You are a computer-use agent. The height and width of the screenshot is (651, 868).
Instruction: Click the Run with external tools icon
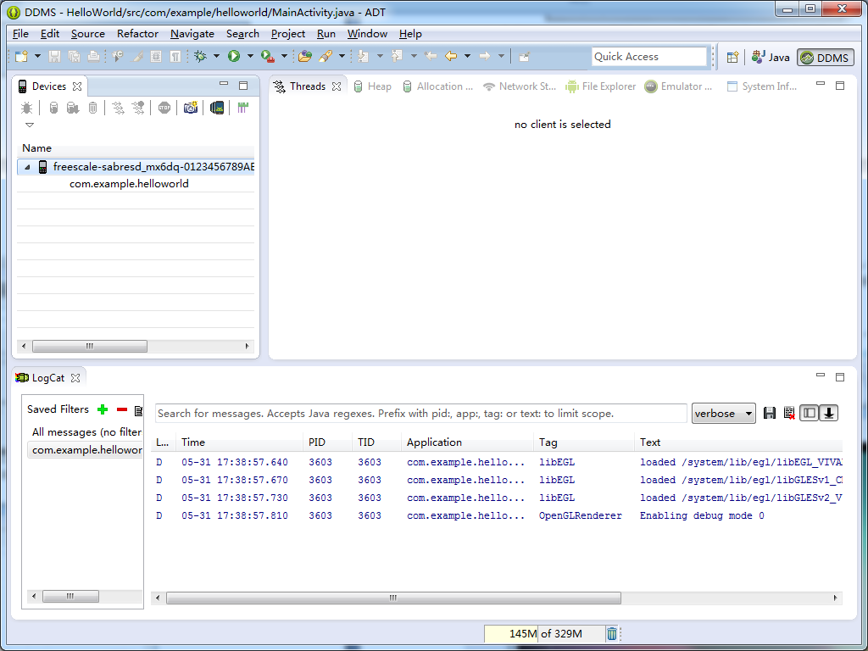(x=268, y=57)
